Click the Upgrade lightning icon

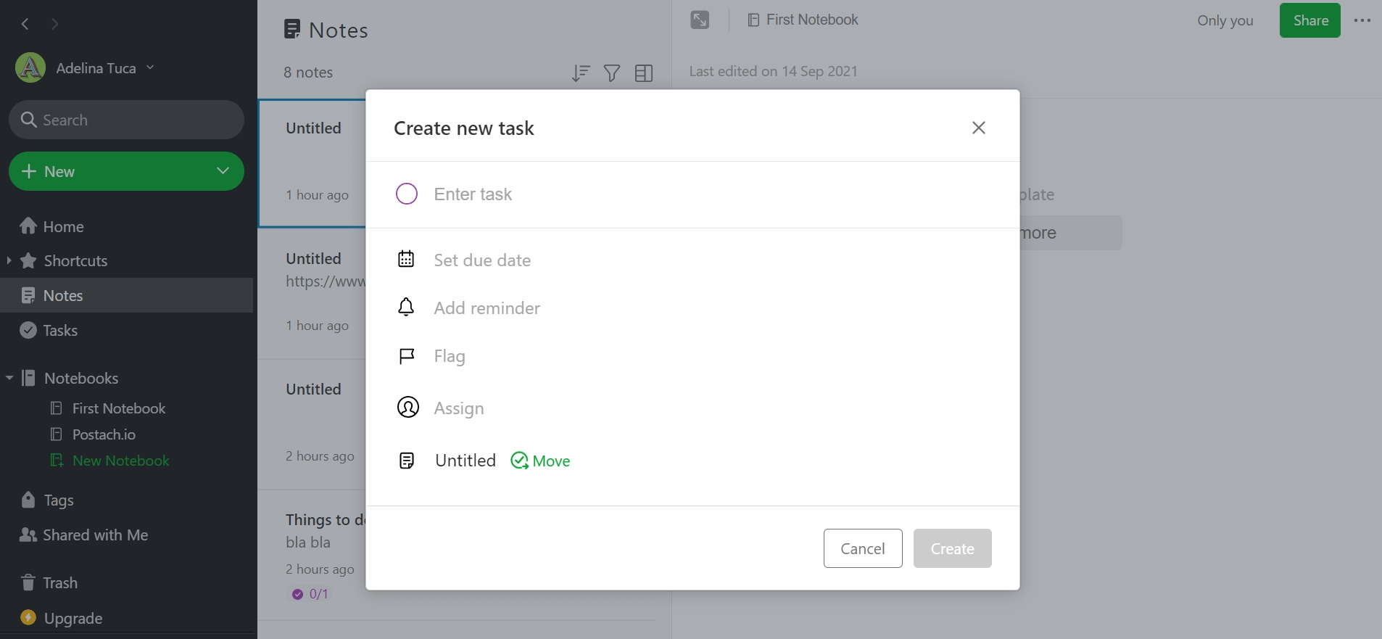pyautogui.click(x=28, y=617)
